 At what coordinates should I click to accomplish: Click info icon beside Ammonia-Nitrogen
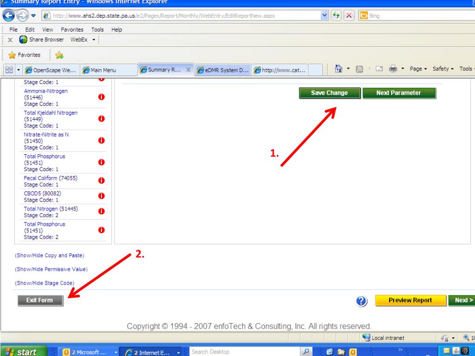[102, 97]
